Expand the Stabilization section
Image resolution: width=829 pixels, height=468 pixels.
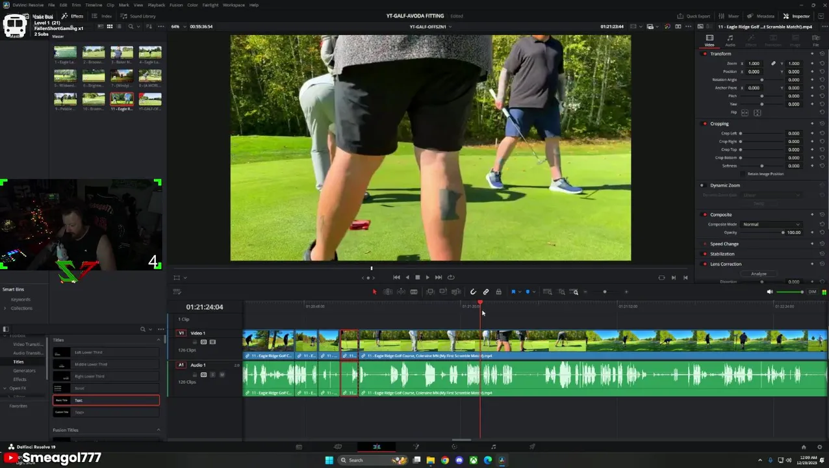point(722,254)
